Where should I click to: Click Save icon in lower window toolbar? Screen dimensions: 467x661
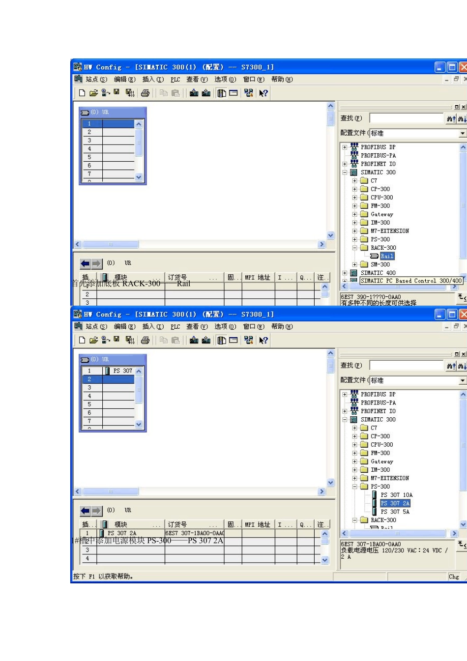point(117,340)
